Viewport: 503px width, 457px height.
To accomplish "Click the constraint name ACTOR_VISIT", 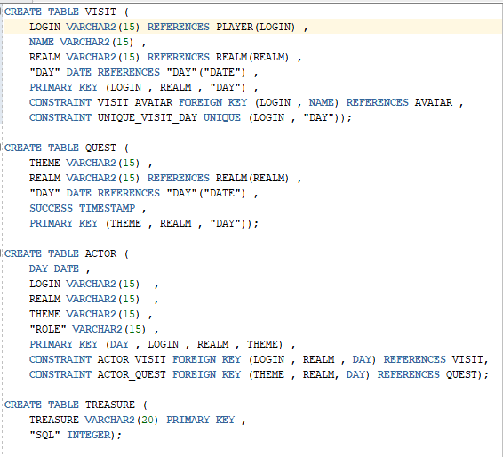I will tap(132, 359).
